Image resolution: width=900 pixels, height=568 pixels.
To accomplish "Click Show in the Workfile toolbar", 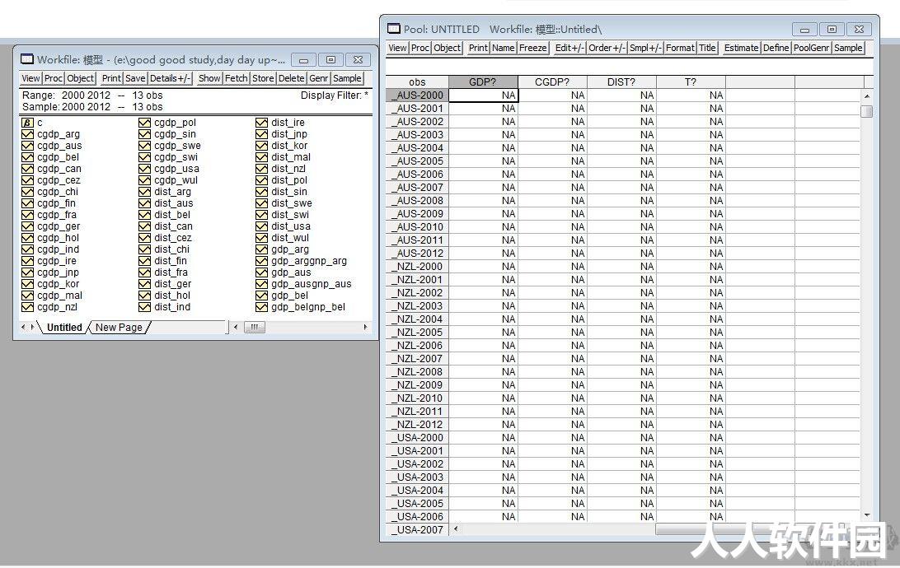I will [209, 78].
